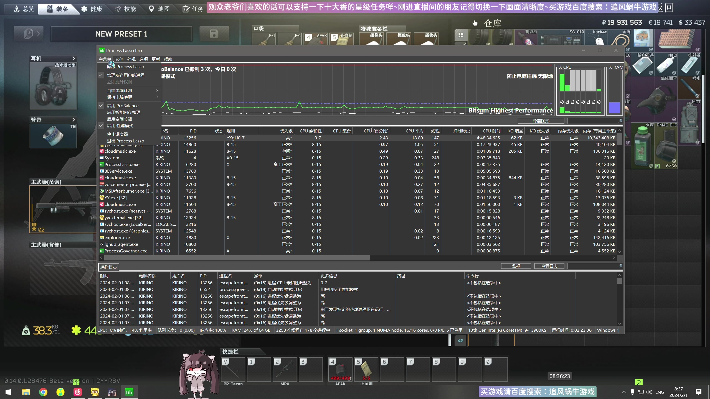Click the ENG input language indicator

tap(660, 392)
